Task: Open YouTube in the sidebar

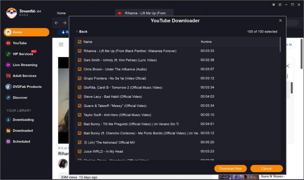Action: click(20, 43)
